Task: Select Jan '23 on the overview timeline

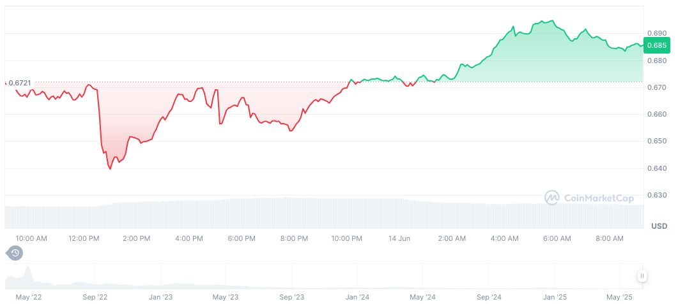Action: [160, 297]
